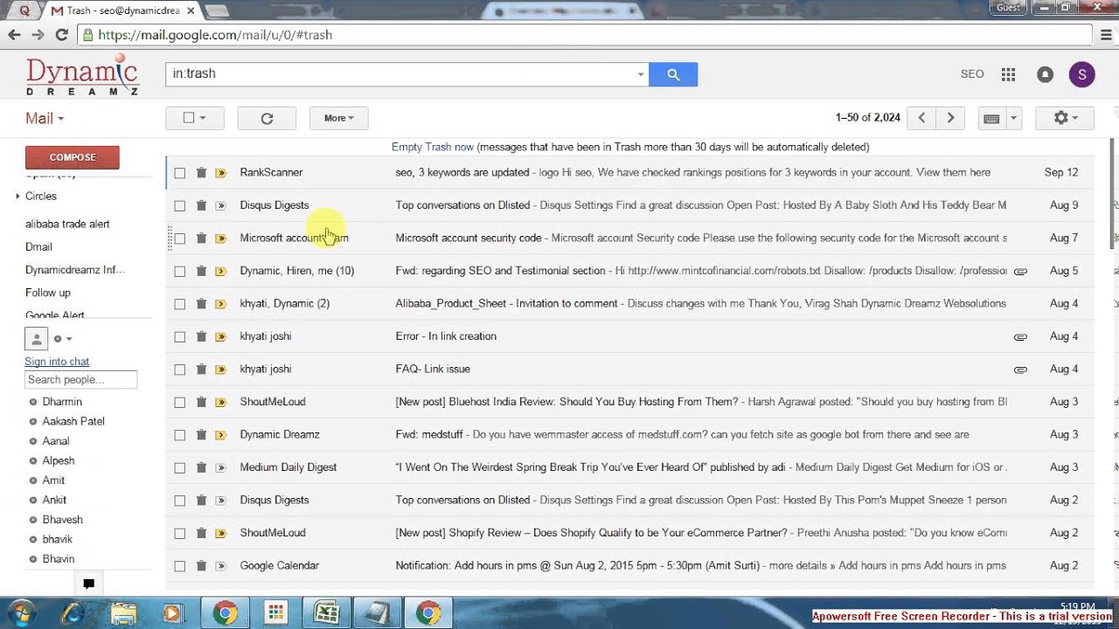Click the chat bubble icon at bottom left
This screenshot has width=1119, height=629.
88,584
